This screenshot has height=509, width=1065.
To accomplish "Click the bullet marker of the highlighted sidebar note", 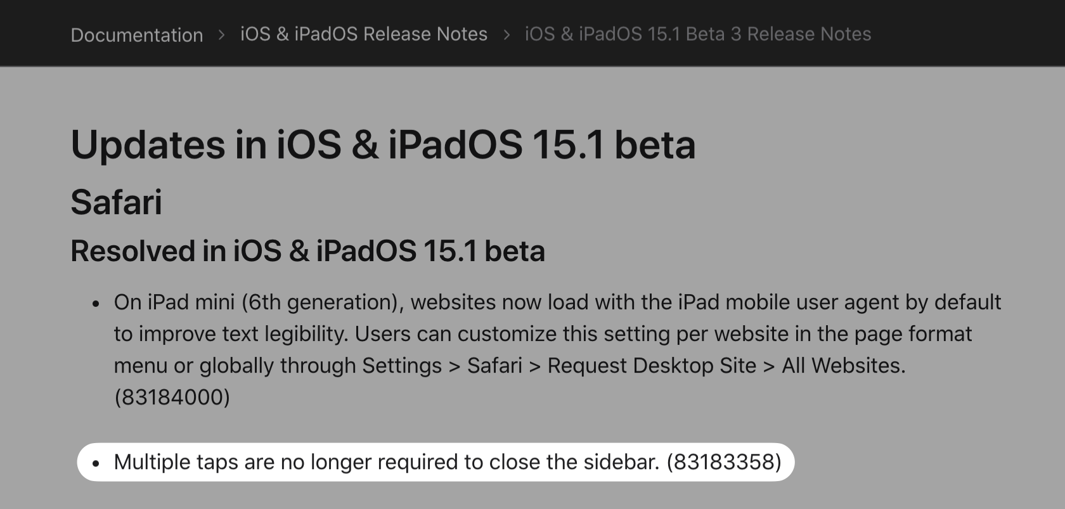I will [x=96, y=463].
